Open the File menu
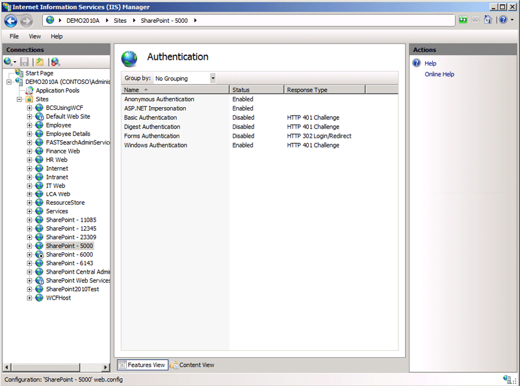This screenshot has width=520, height=386. point(14,36)
